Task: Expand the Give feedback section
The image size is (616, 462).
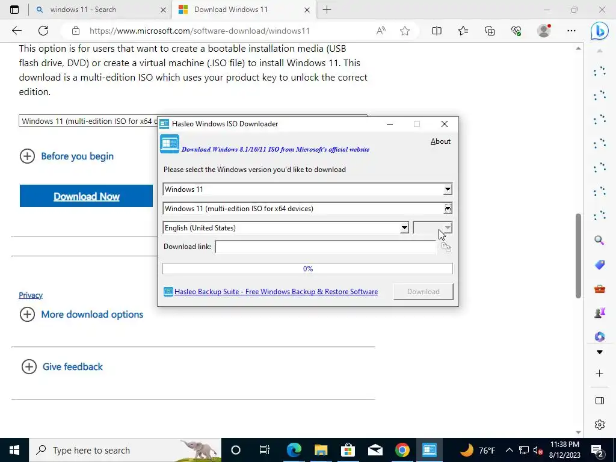Action: pyautogui.click(x=62, y=366)
